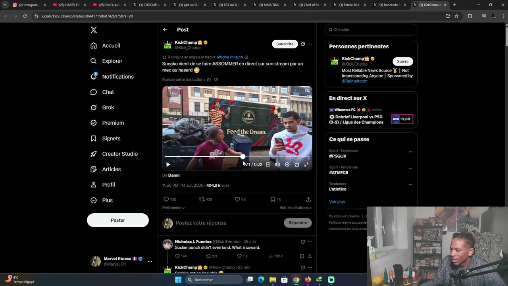Switch to Instagram browser tab
The image size is (508, 286).
click(x=29, y=5)
